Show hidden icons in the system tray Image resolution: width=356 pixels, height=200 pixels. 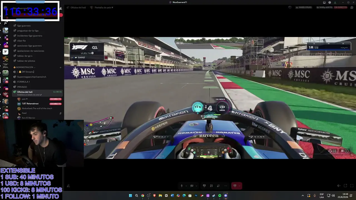tap(303, 196)
